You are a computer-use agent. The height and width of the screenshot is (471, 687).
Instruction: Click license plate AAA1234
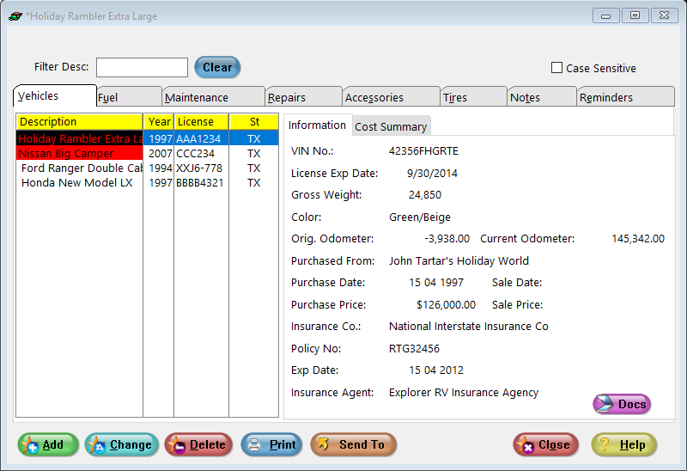tap(198, 138)
